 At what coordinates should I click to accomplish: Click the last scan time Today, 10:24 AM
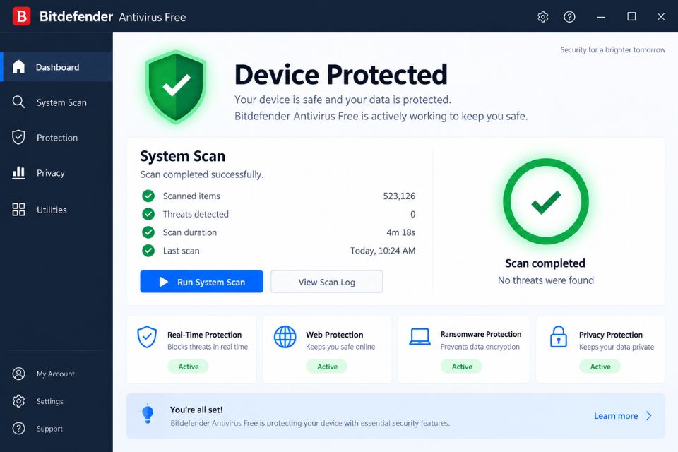383,251
